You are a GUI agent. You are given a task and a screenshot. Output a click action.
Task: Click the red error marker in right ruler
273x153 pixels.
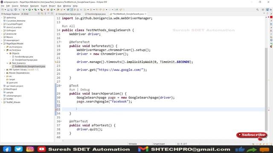271,17
